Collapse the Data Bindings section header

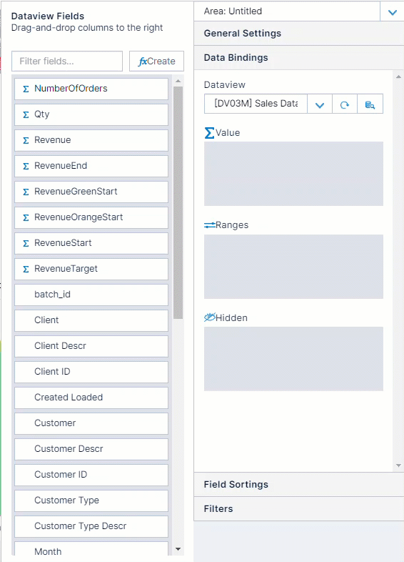299,58
